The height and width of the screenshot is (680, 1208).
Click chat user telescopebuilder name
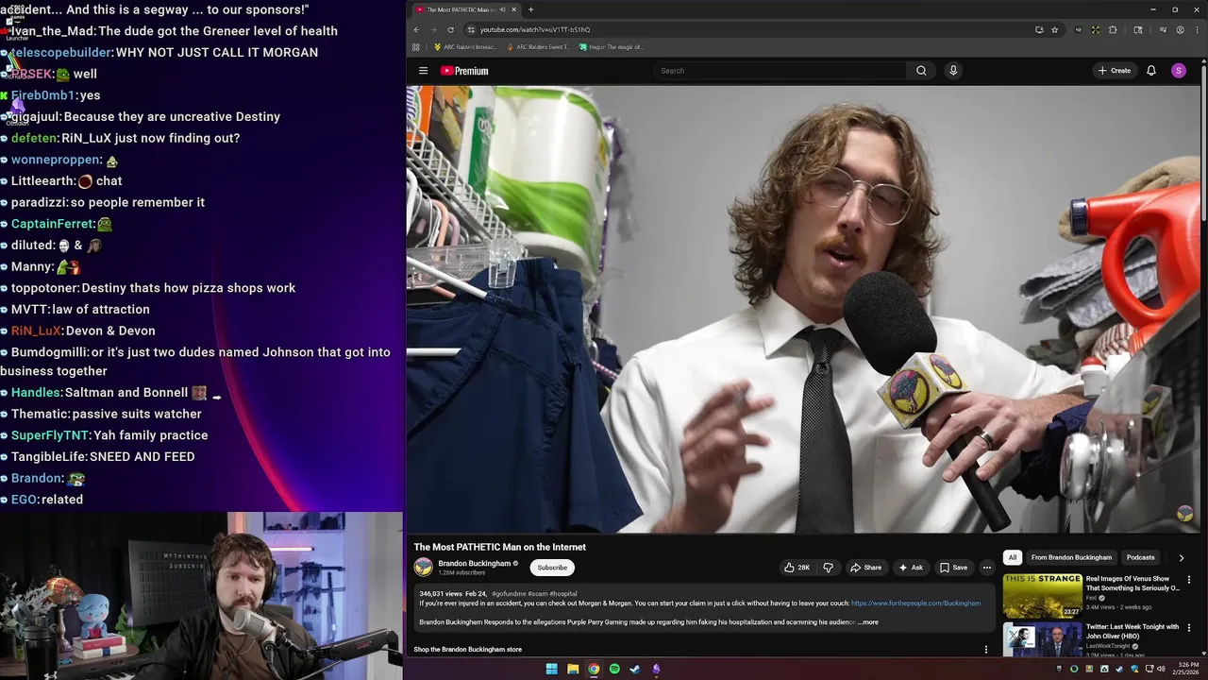coord(61,52)
